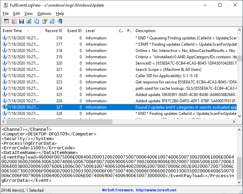Open Advanced Options toolbar icon

(6, 21)
